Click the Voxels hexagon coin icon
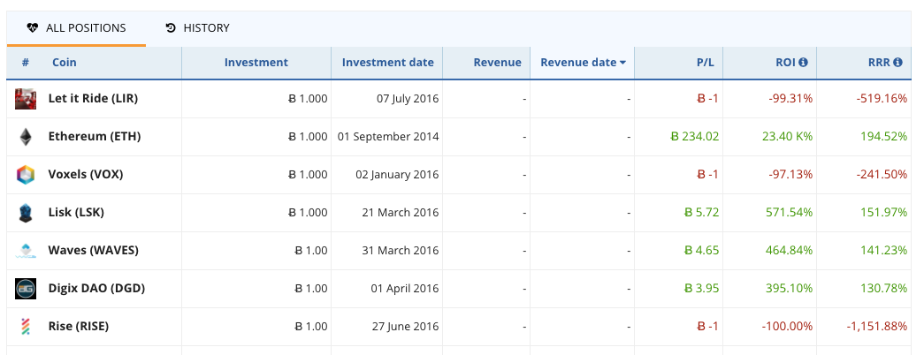This screenshot has width=924, height=355. (x=26, y=175)
